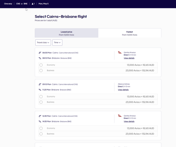Click the CNS to BNE route arrow icon
176x147 pixels.
[x=22, y=4]
